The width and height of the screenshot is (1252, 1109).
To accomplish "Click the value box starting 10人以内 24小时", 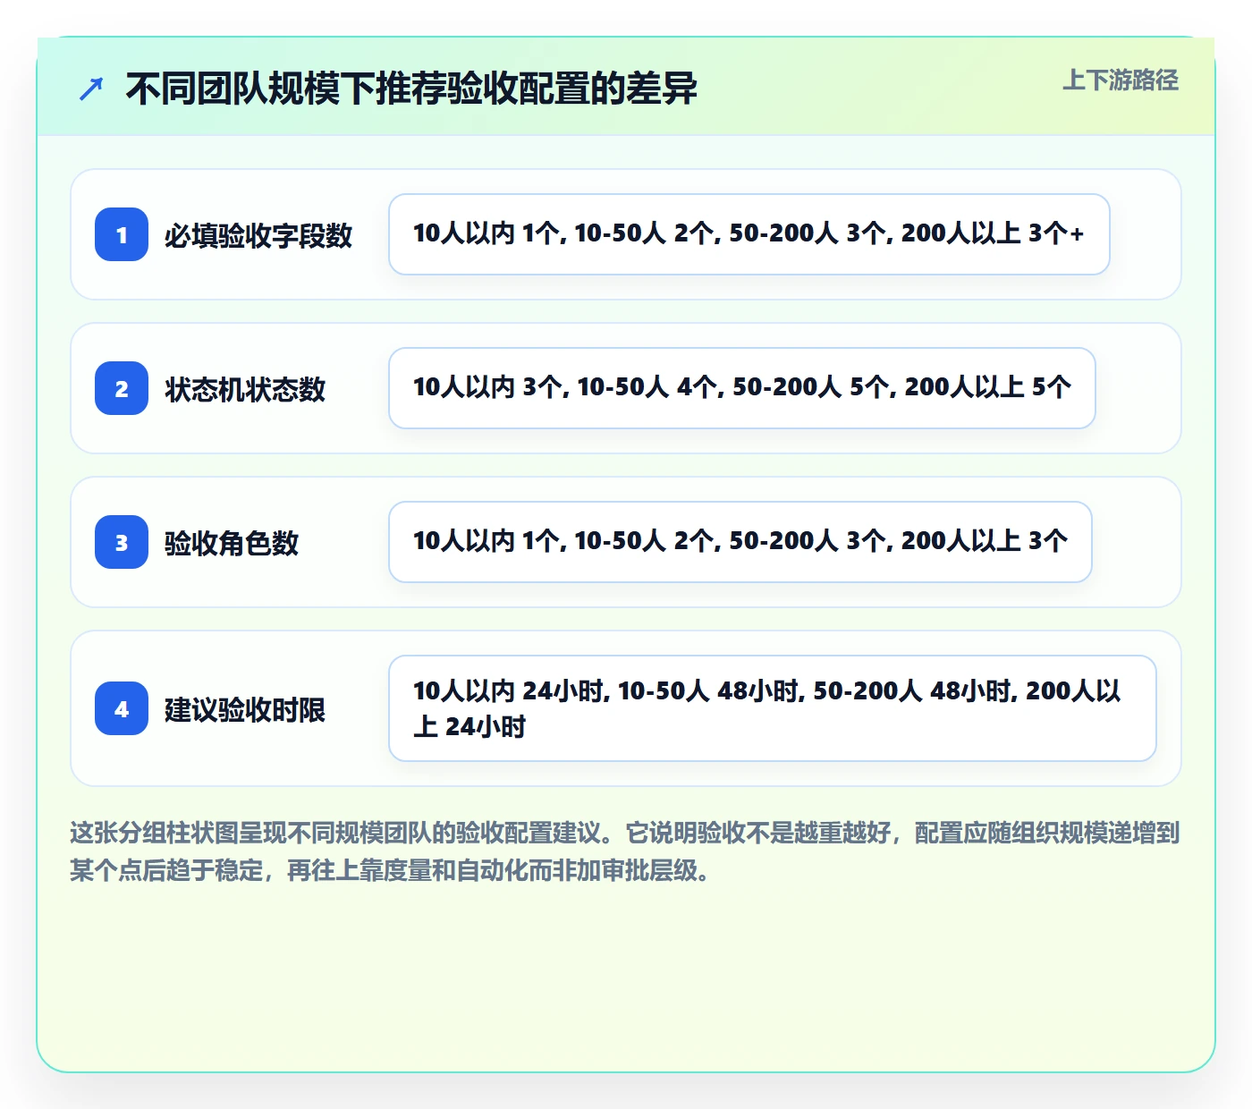I will click(x=773, y=708).
